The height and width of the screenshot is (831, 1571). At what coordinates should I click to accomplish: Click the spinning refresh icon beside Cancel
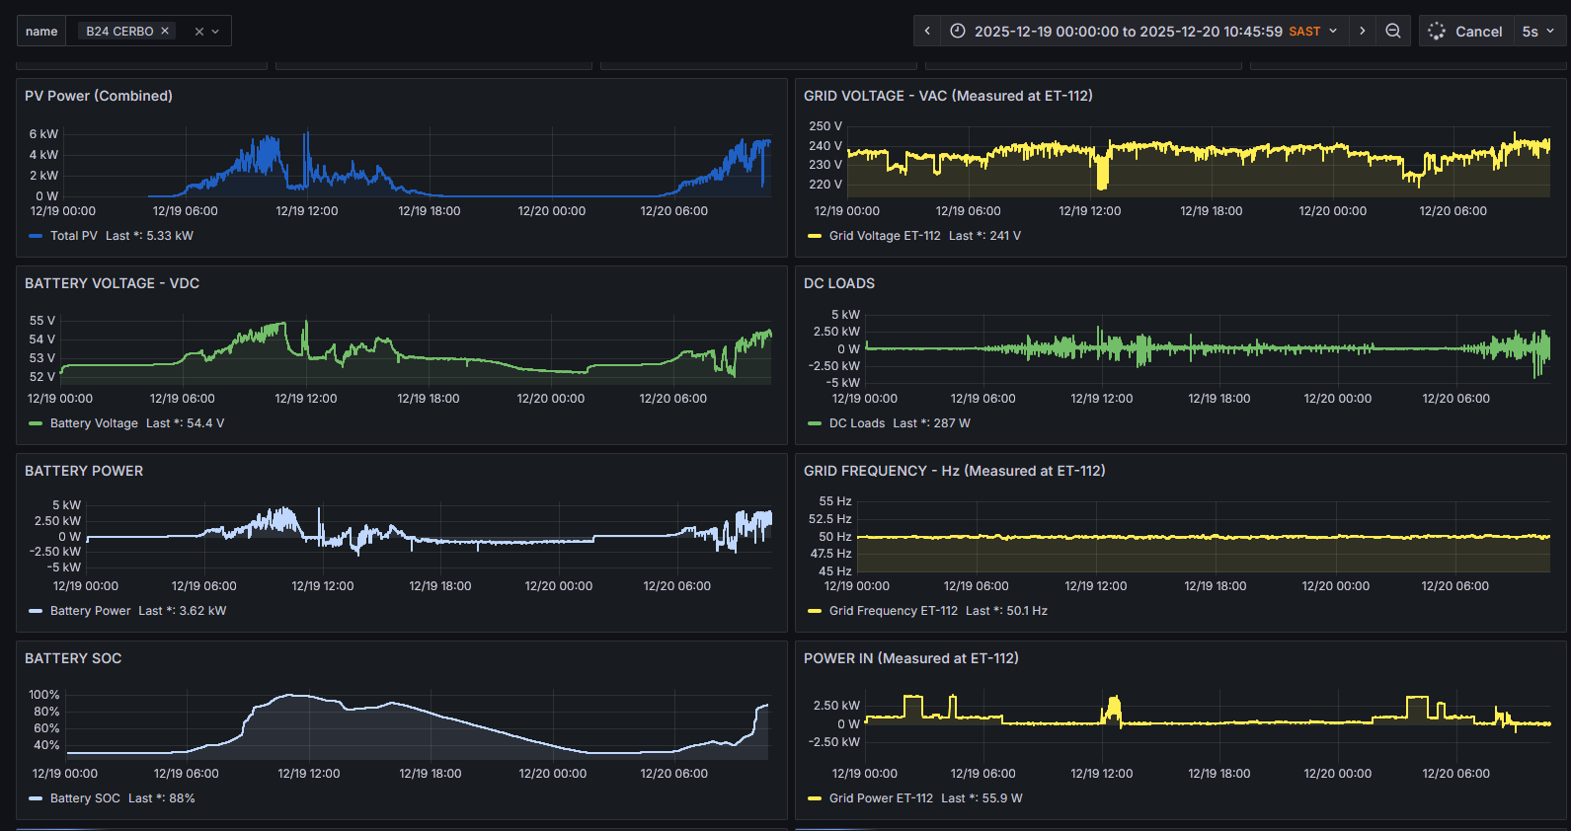coord(1437,32)
